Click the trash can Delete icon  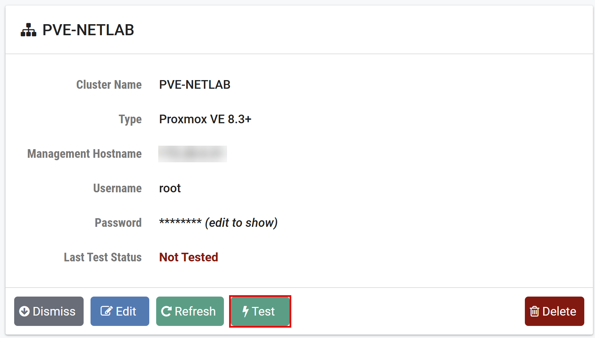pos(534,311)
